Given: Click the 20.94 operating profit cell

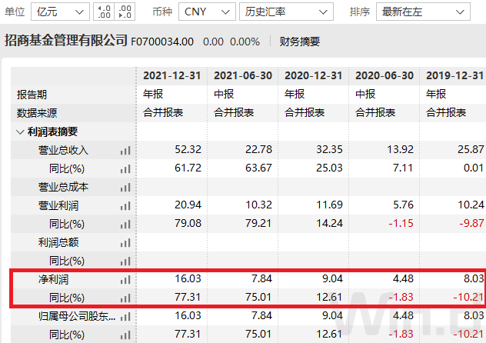Looking at the screenshot, I should click(x=188, y=205).
